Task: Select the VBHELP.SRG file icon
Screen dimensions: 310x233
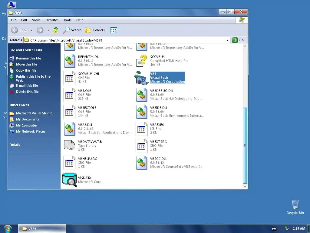Action: coord(69,163)
